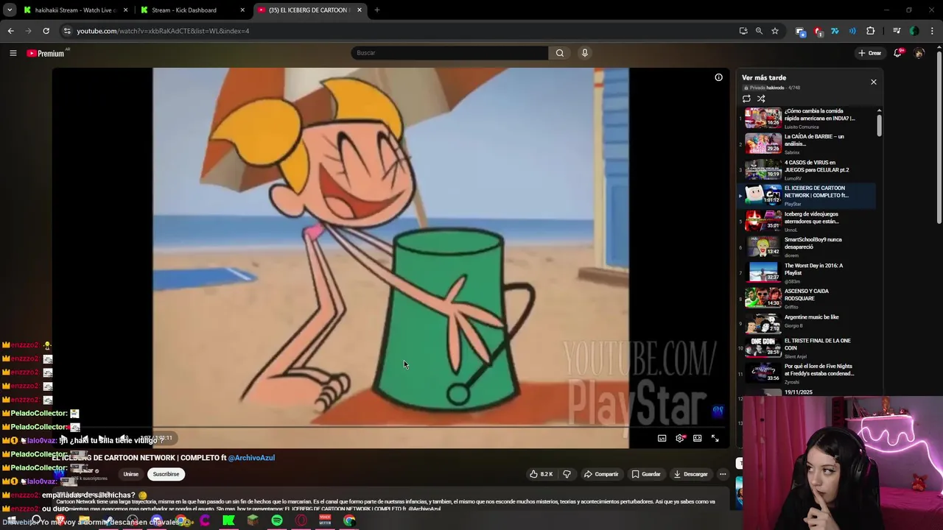The height and width of the screenshot is (530, 943).
Task: Toggle playlist shuffle icon
Action: point(761,99)
